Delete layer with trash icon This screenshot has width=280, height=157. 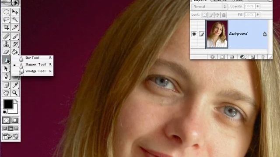click(262, 57)
